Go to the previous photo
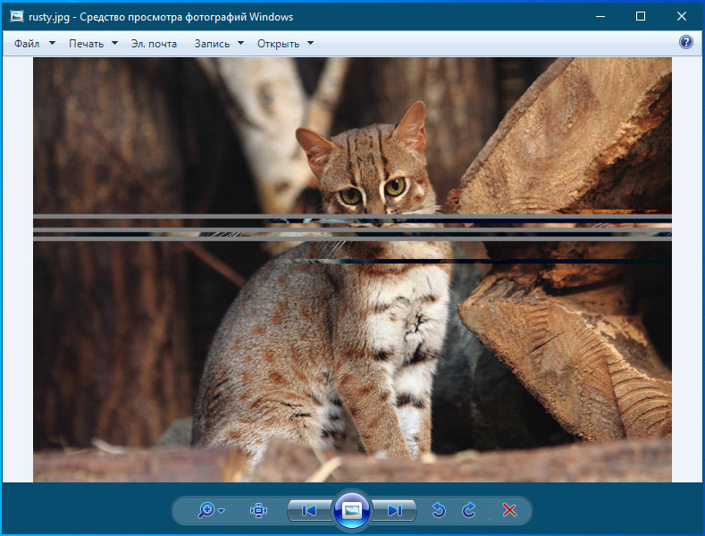705x536 pixels. click(309, 510)
